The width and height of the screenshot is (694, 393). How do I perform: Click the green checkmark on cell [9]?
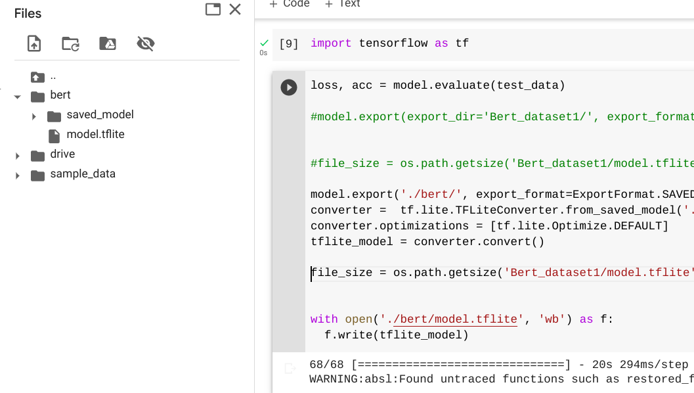[x=263, y=41]
